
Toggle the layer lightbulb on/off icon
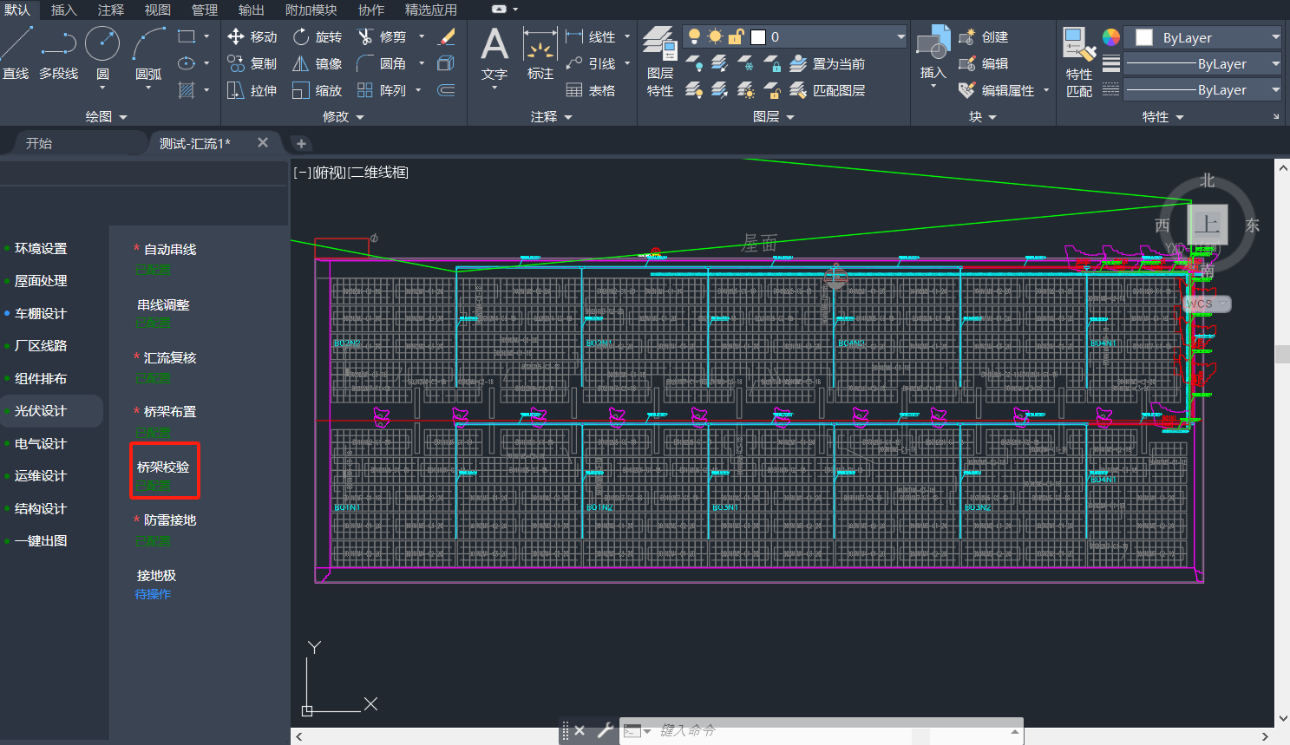click(694, 36)
